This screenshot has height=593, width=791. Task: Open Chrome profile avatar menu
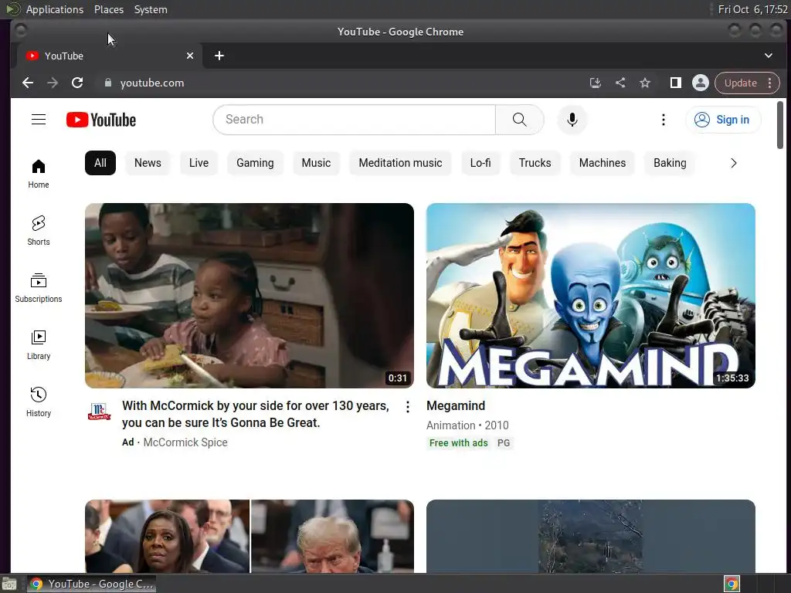(700, 83)
